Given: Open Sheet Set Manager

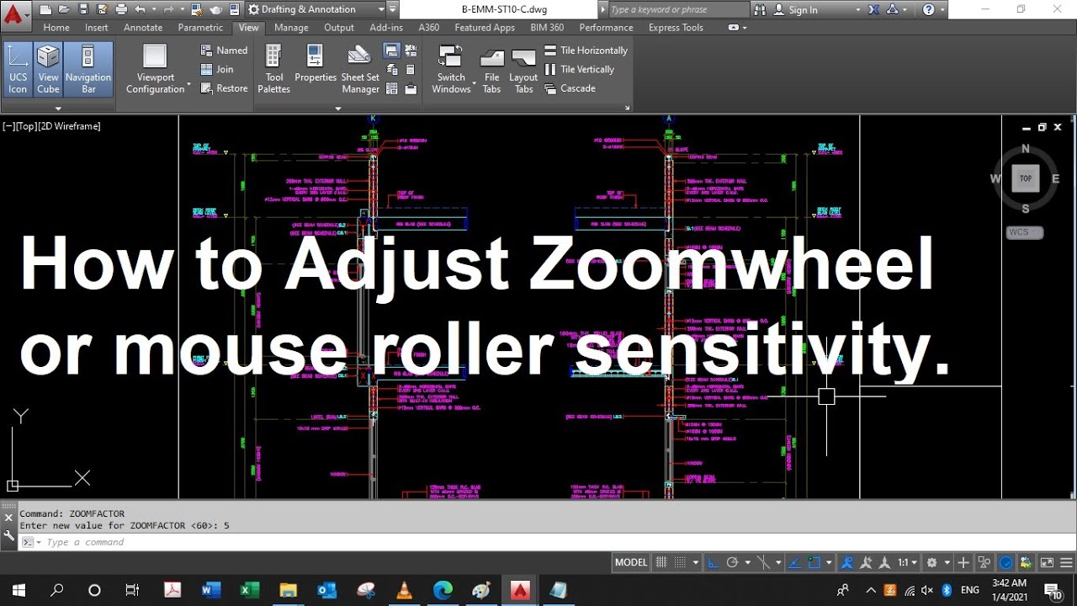Looking at the screenshot, I should 360,69.
